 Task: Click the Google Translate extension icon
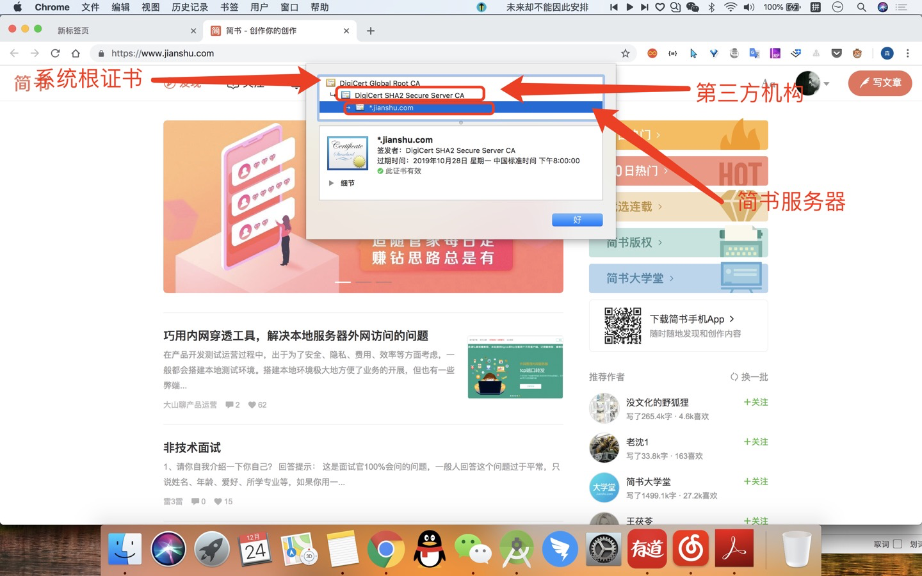coord(754,53)
